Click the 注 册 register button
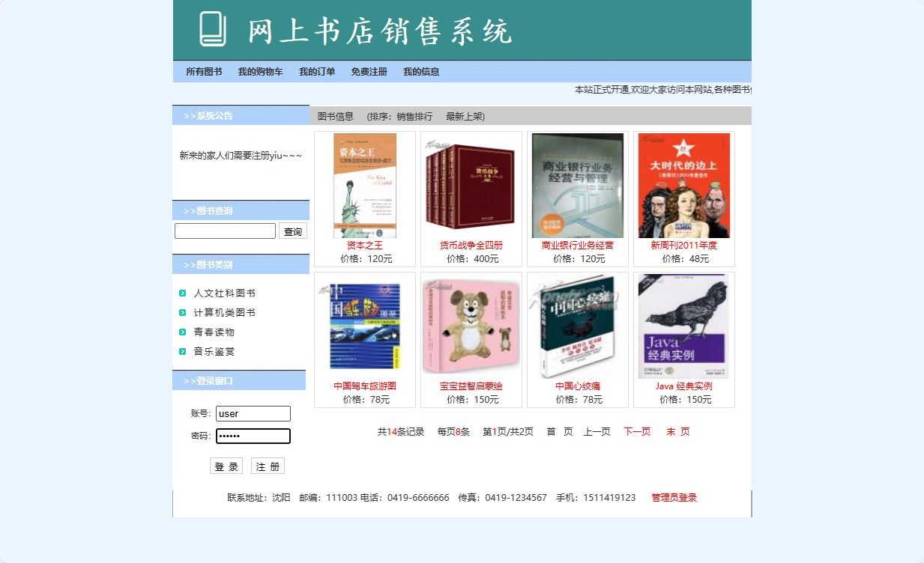 pyautogui.click(x=268, y=465)
